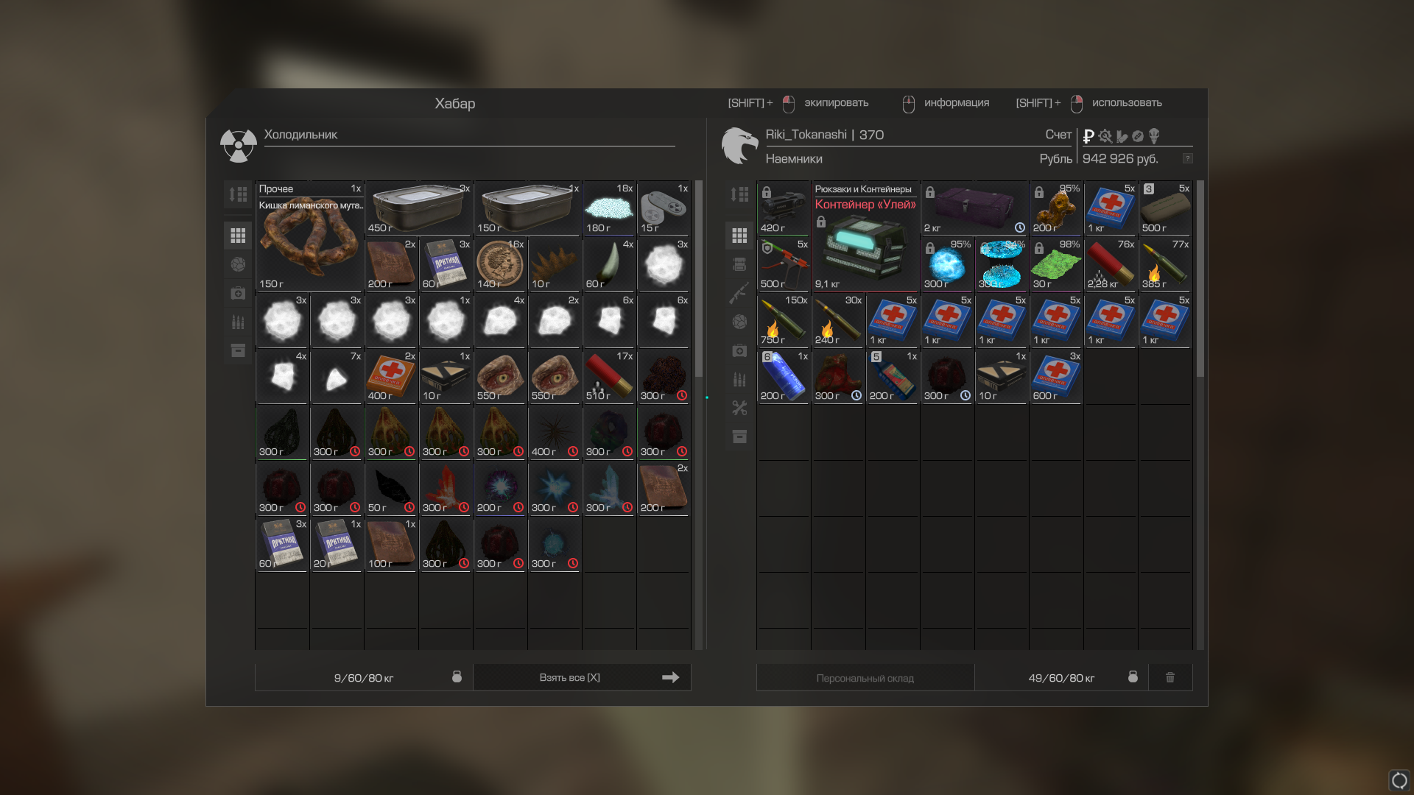
Task: Filter Холодильник by medical category
Action: (x=238, y=293)
